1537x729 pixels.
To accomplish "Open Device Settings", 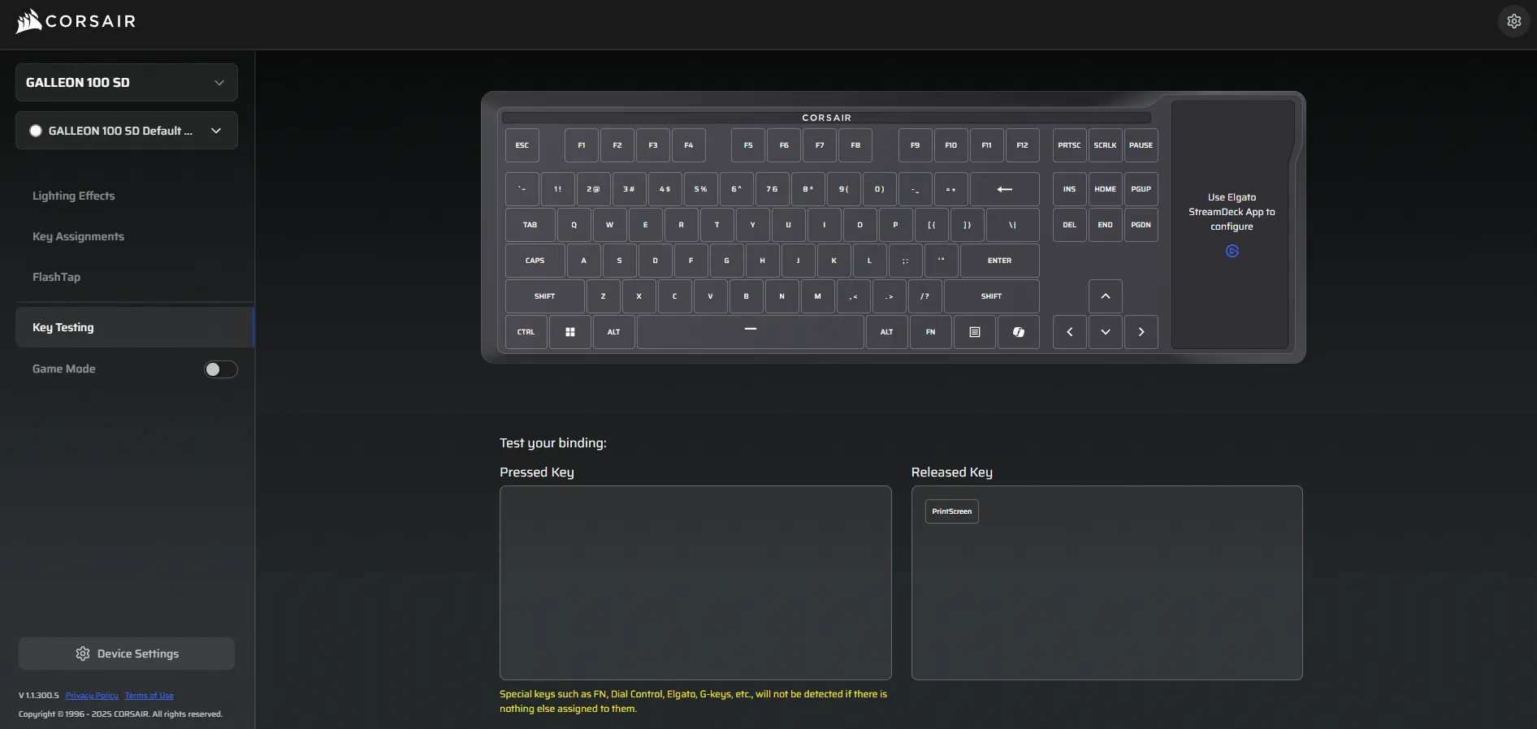I will point(127,654).
